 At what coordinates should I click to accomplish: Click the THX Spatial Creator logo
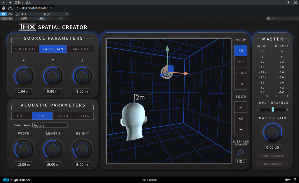pos(53,27)
